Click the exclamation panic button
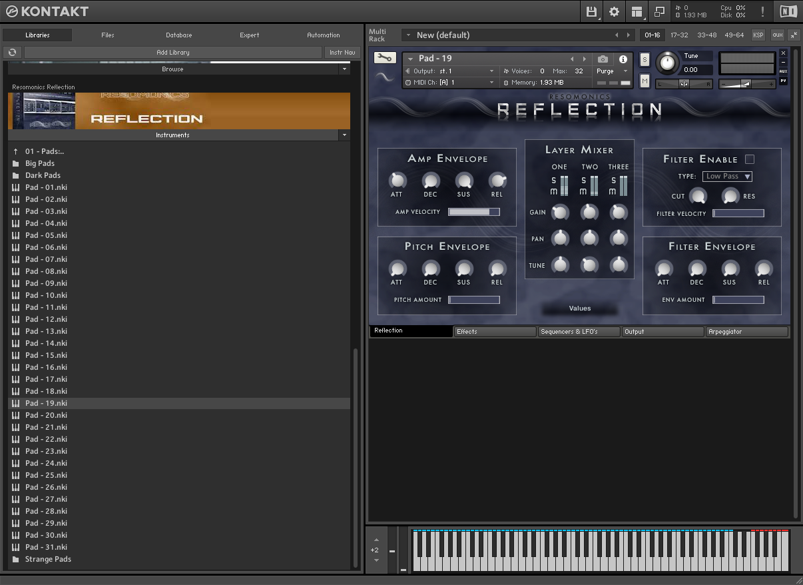The width and height of the screenshot is (803, 585). tap(762, 11)
